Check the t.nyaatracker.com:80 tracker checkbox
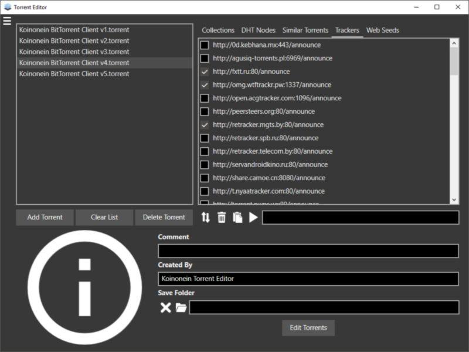The height and width of the screenshot is (352, 469). tap(205, 191)
